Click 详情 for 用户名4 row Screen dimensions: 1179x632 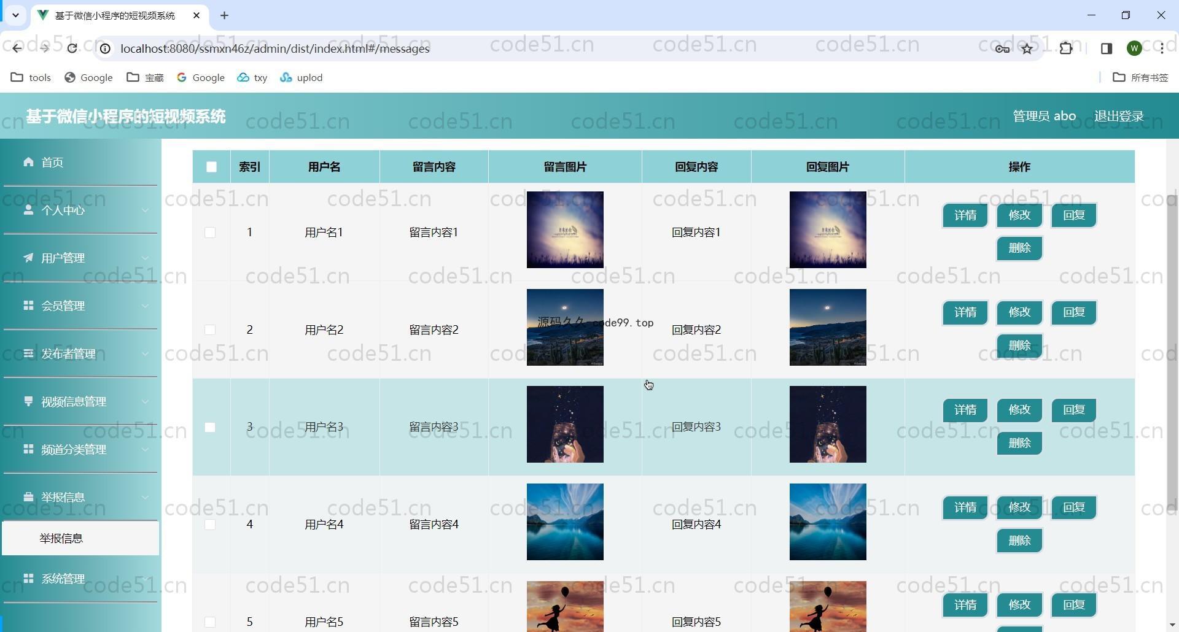tap(965, 507)
